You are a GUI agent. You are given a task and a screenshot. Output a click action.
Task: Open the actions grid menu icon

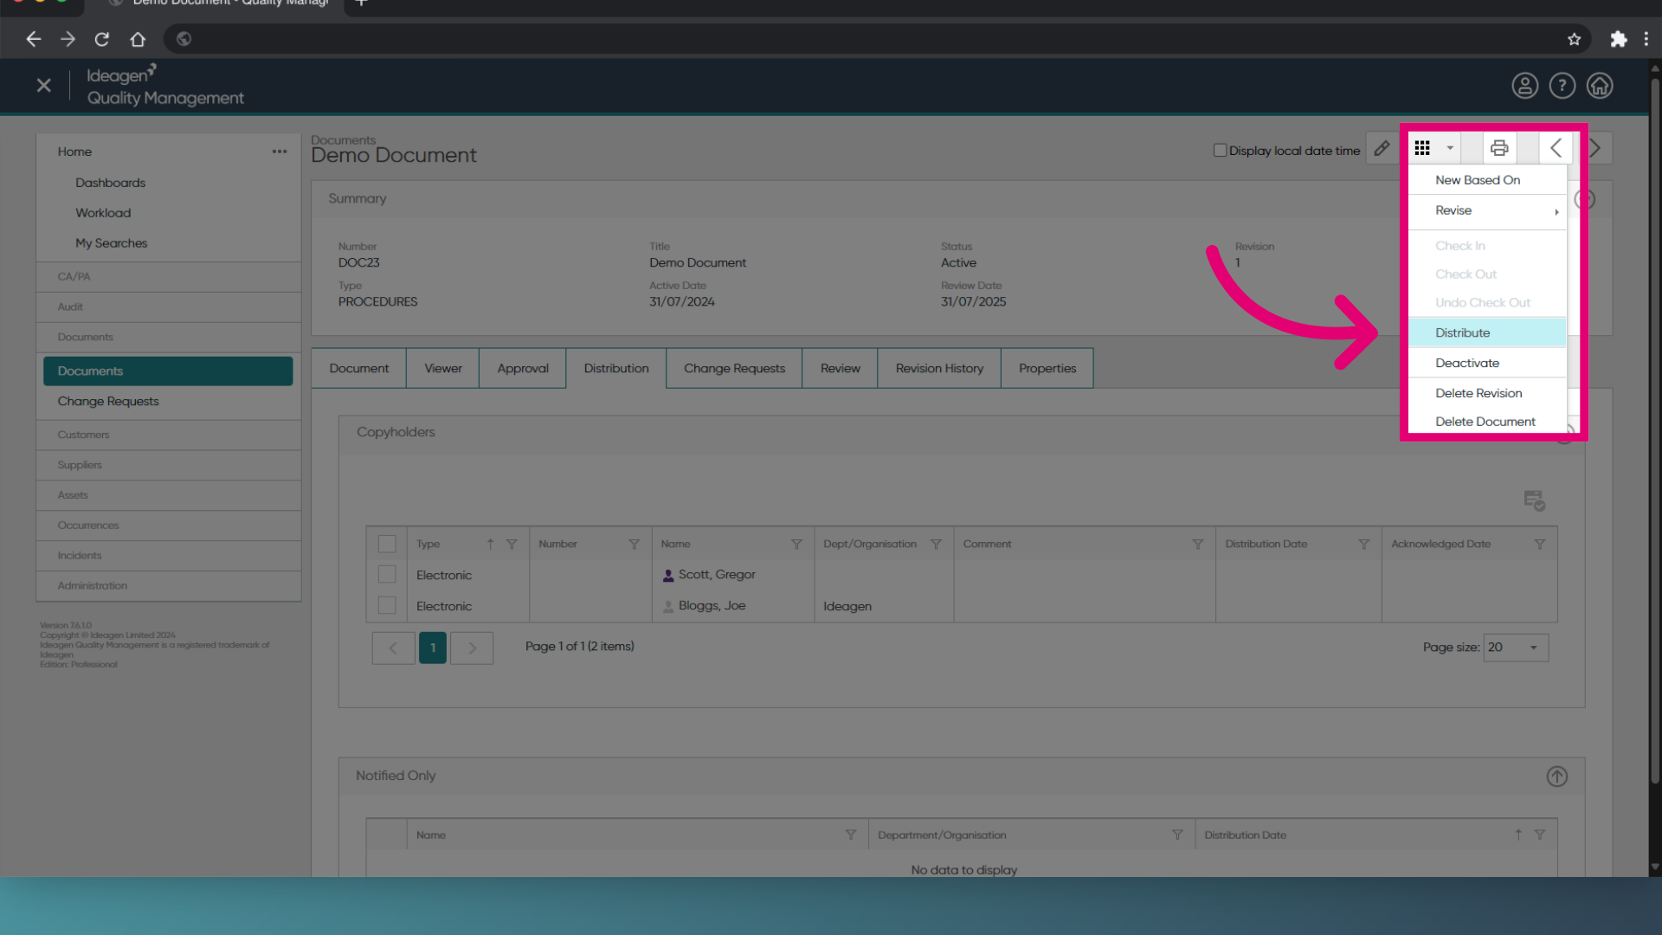click(1422, 149)
